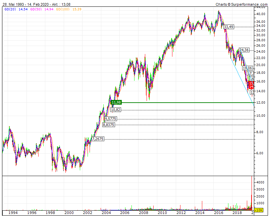Click the 12,00 price axis tick

[261, 103]
